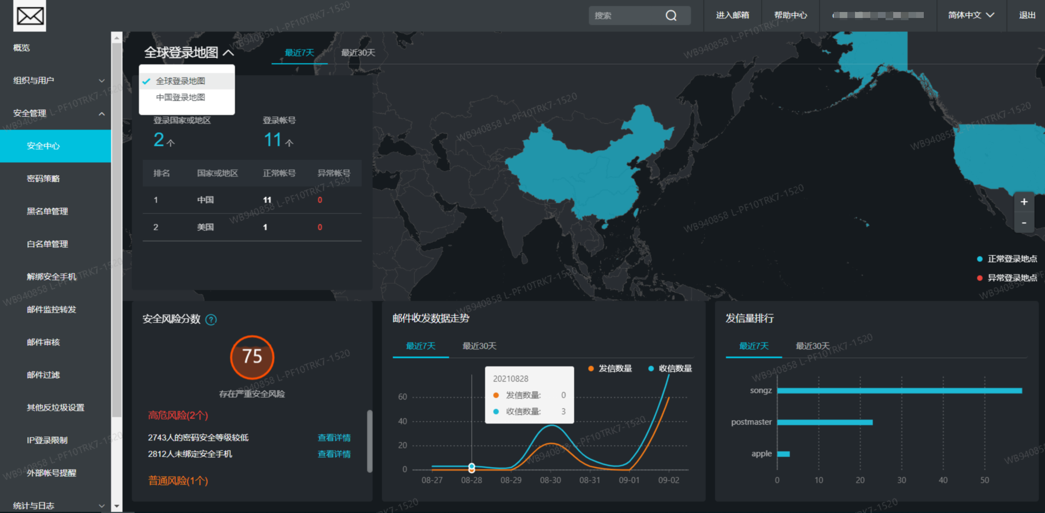
Task: Open the security risk score help icon
Action: [211, 320]
